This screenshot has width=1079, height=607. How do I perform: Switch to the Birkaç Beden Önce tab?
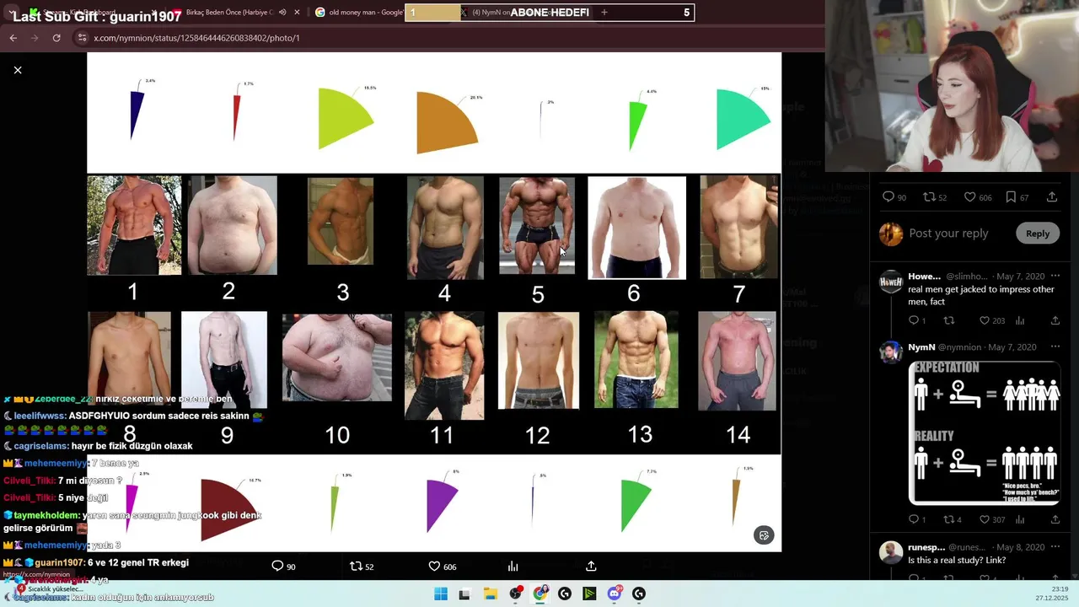pos(228,13)
